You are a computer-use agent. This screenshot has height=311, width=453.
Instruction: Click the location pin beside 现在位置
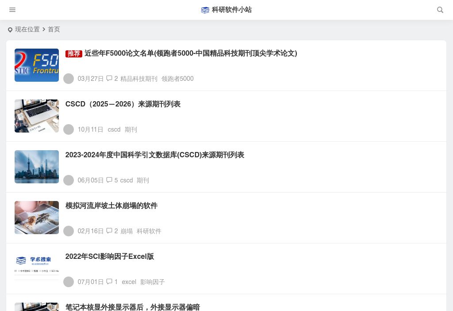[x=10, y=30]
